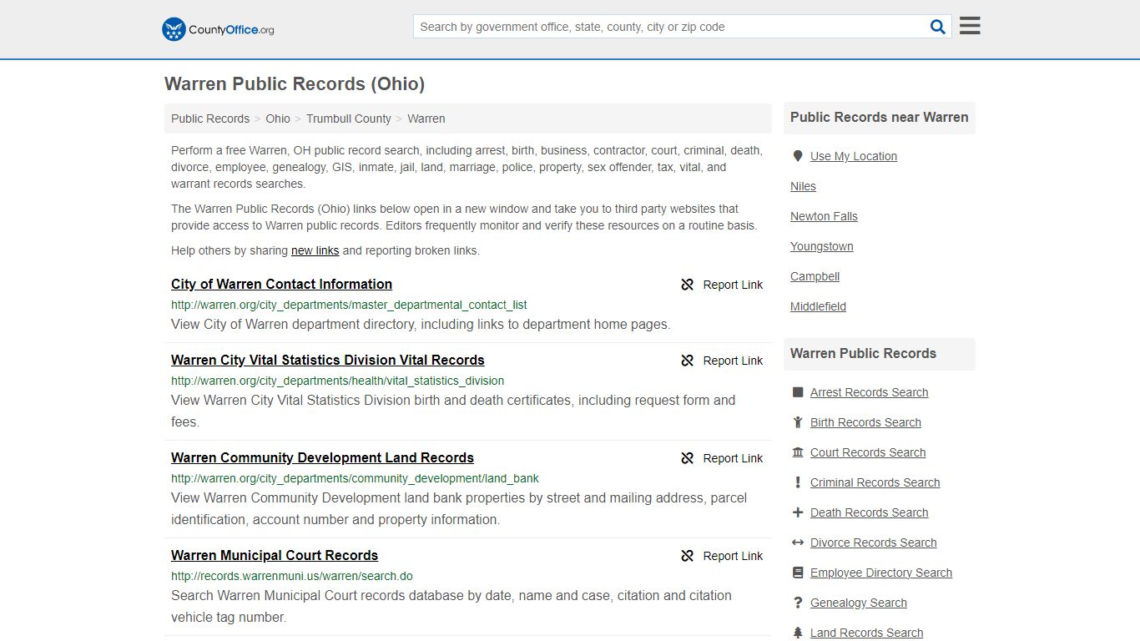1140x641 pixels.
Task: Open Newton Falls public records
Action: pos(824,216)
